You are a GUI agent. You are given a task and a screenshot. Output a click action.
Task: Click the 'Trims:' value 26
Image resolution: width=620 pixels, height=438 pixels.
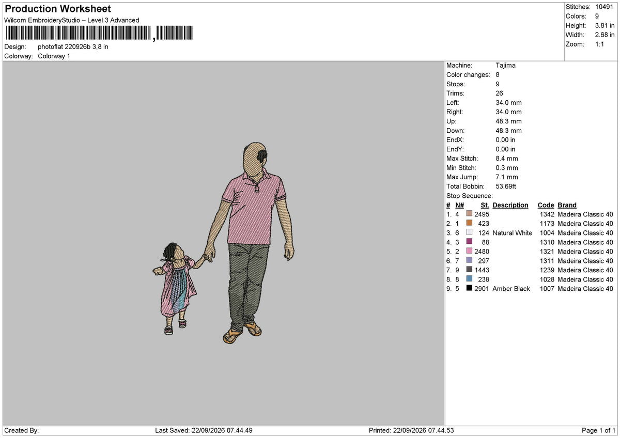499,93
